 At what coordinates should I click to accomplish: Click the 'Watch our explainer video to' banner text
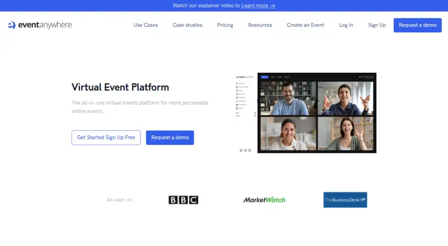pyautogui.click(x=206, y=6)
